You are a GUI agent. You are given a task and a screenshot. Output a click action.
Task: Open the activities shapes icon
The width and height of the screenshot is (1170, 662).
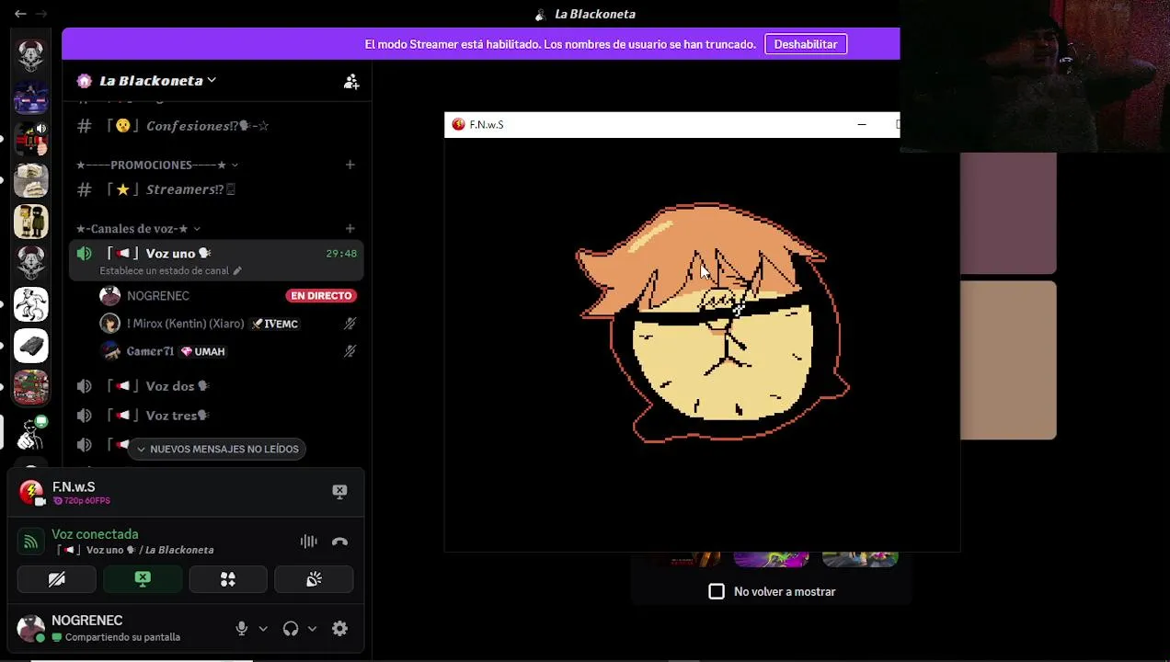[228, 579]
